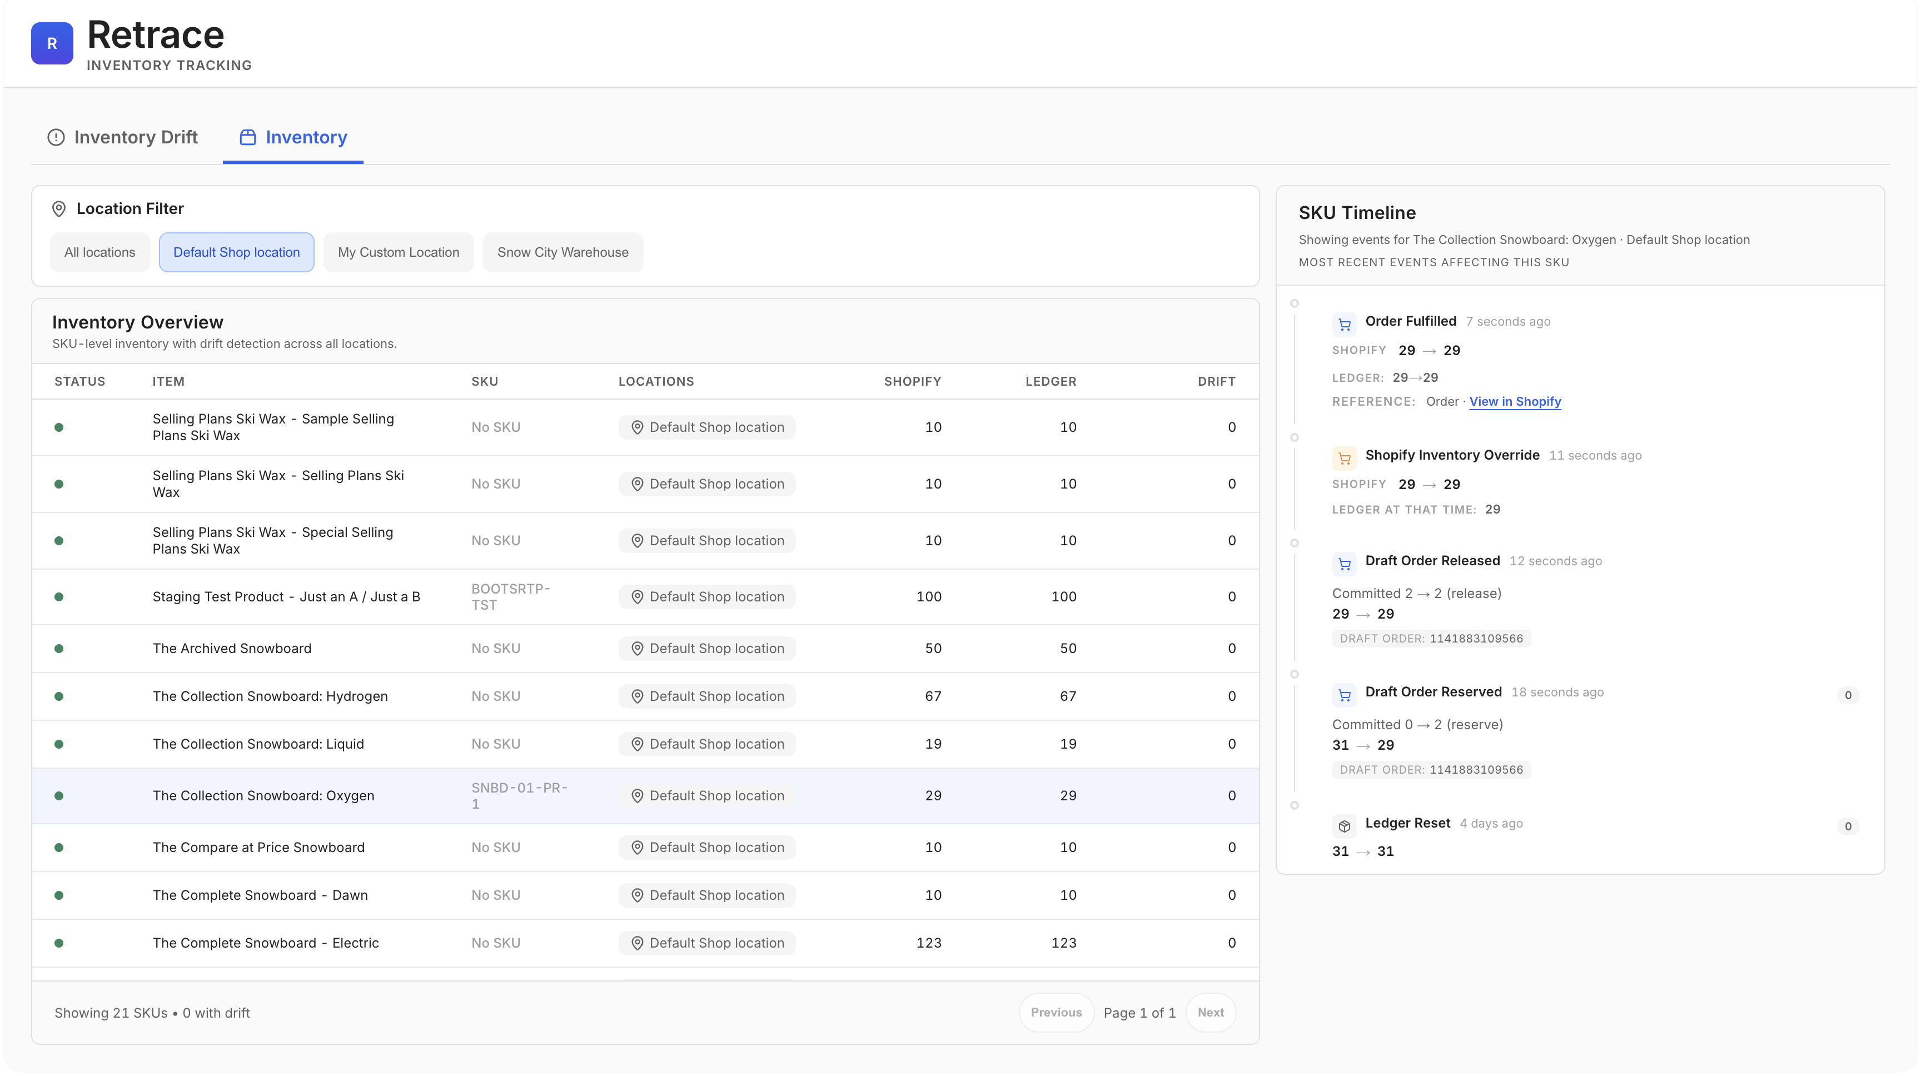Click the Showing 21 SKUs status text
Screen dimensions: 1921x1076
click(152, 1013)
